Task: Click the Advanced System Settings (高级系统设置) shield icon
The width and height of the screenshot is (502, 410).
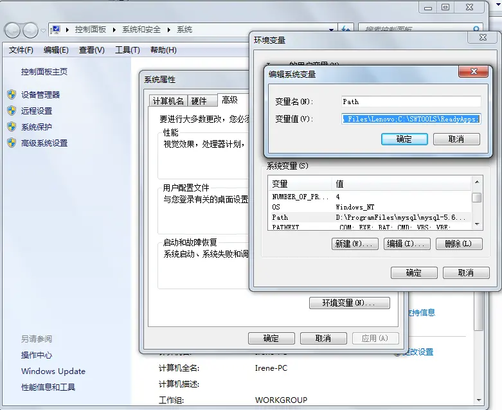Action: 11,143
